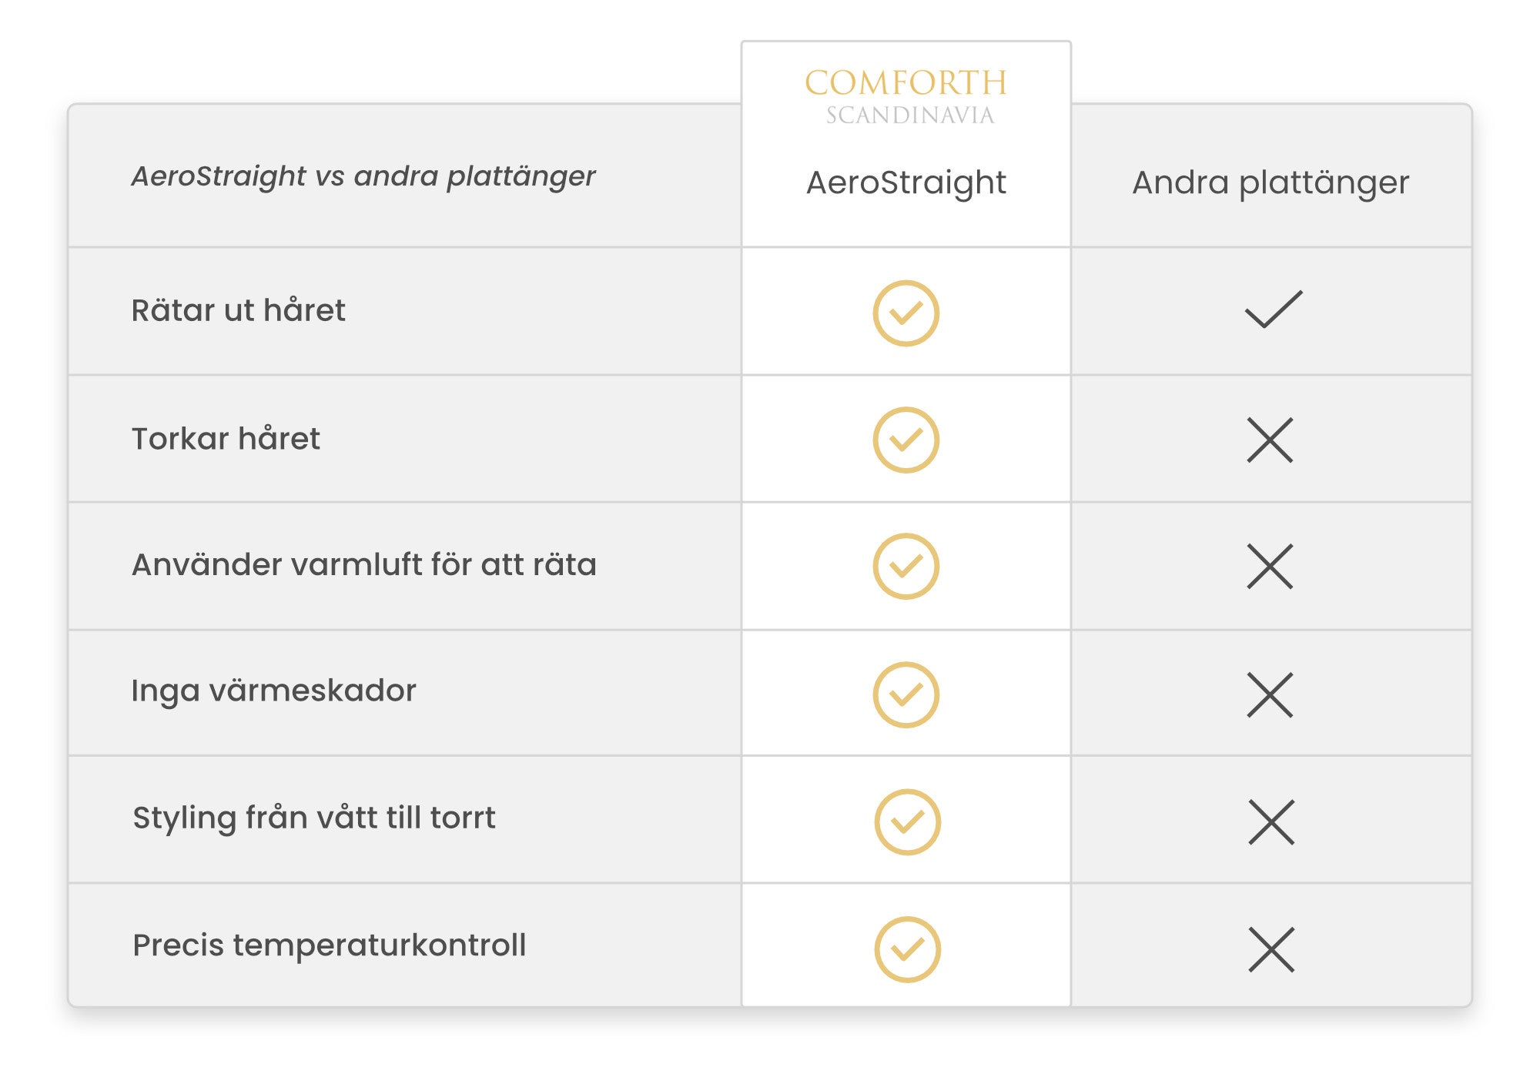Image resolution: width=1540 pixels, height=1074 pixels.
Task: Click the Inga värmeskador label
Action: pos(273,691)
